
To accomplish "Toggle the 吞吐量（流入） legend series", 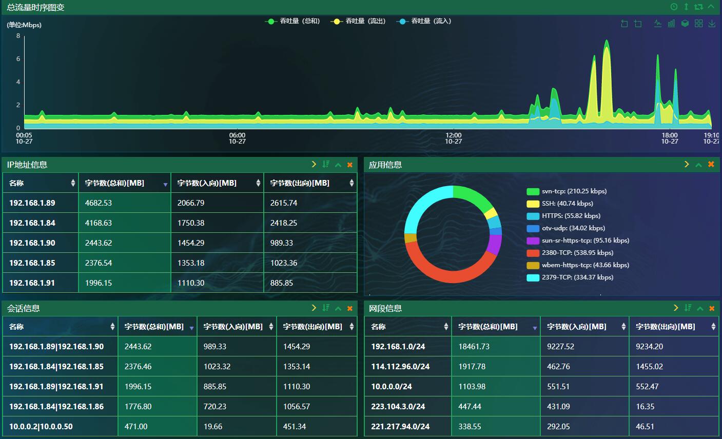I will (423, 21).
